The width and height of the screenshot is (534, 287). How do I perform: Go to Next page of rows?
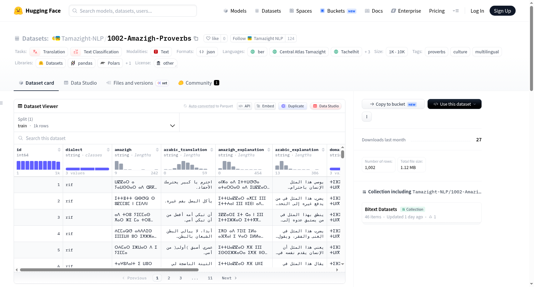(229, 278)
